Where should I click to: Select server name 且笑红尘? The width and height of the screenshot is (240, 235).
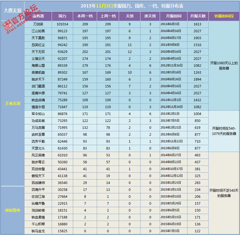38,45
